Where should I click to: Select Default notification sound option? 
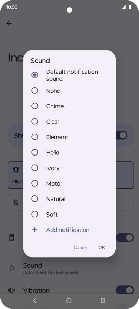(35, 75)
